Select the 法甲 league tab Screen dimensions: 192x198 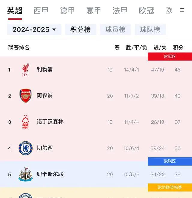pos(120,11)
